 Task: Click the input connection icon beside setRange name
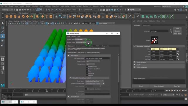[x=171, y=29]
